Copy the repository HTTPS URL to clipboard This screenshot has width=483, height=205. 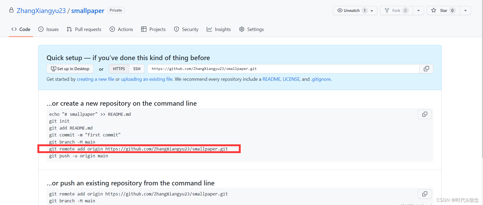tap(426, 69)
